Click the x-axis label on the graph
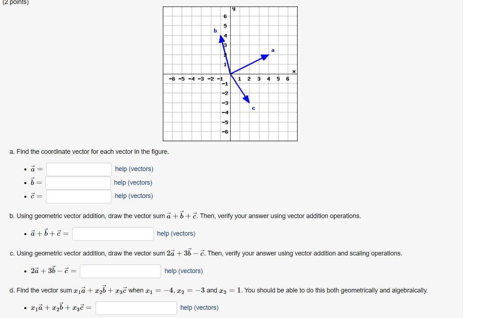The width and height of the screenshot is (482, 318). point(294,71)
